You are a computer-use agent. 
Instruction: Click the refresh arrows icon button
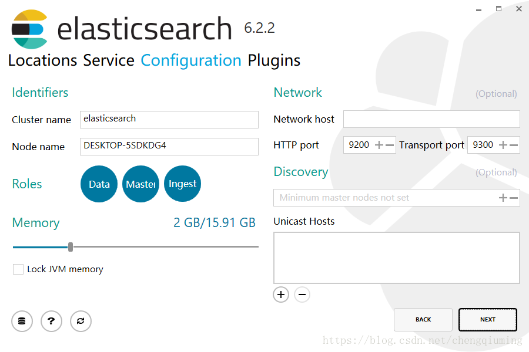click(x=81, y=321)
